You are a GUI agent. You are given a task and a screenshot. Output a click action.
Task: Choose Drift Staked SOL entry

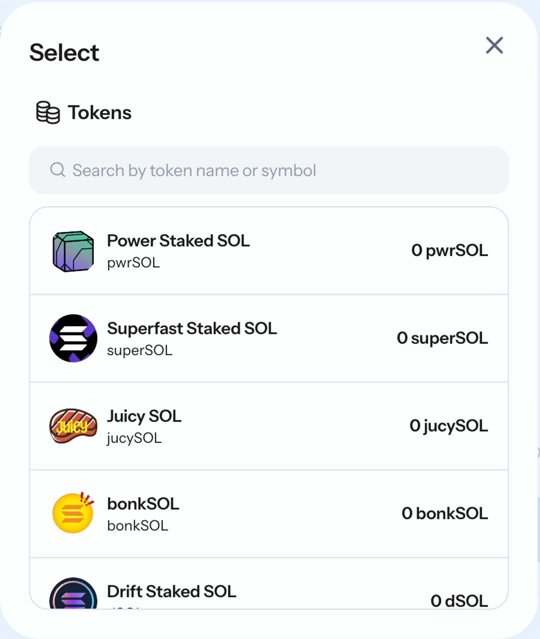(171, 591)
